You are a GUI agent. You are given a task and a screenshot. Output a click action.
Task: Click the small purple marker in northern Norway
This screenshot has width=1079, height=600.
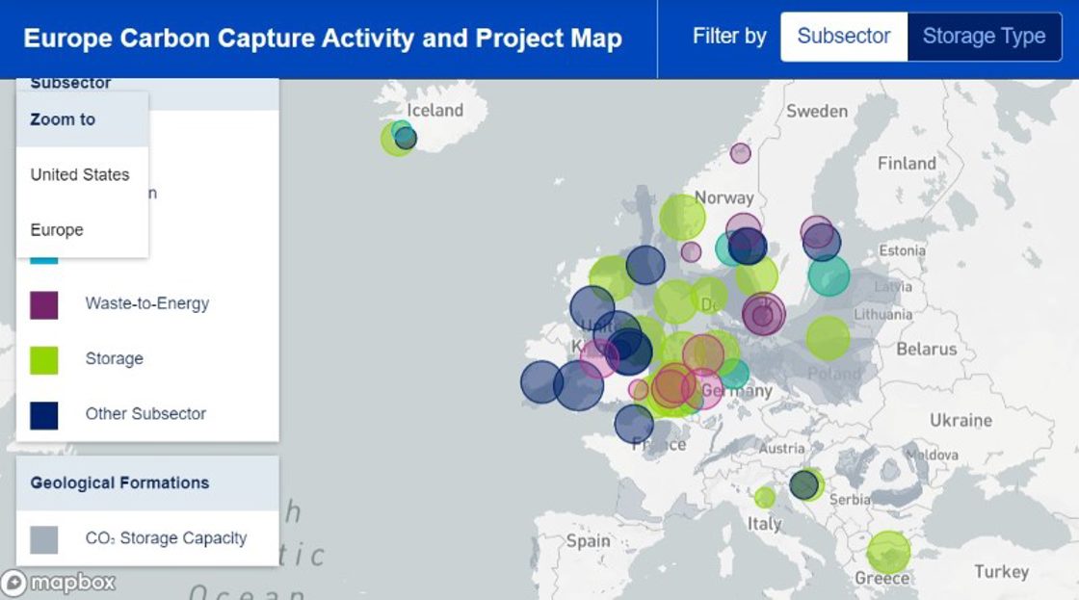coord(740,153)
